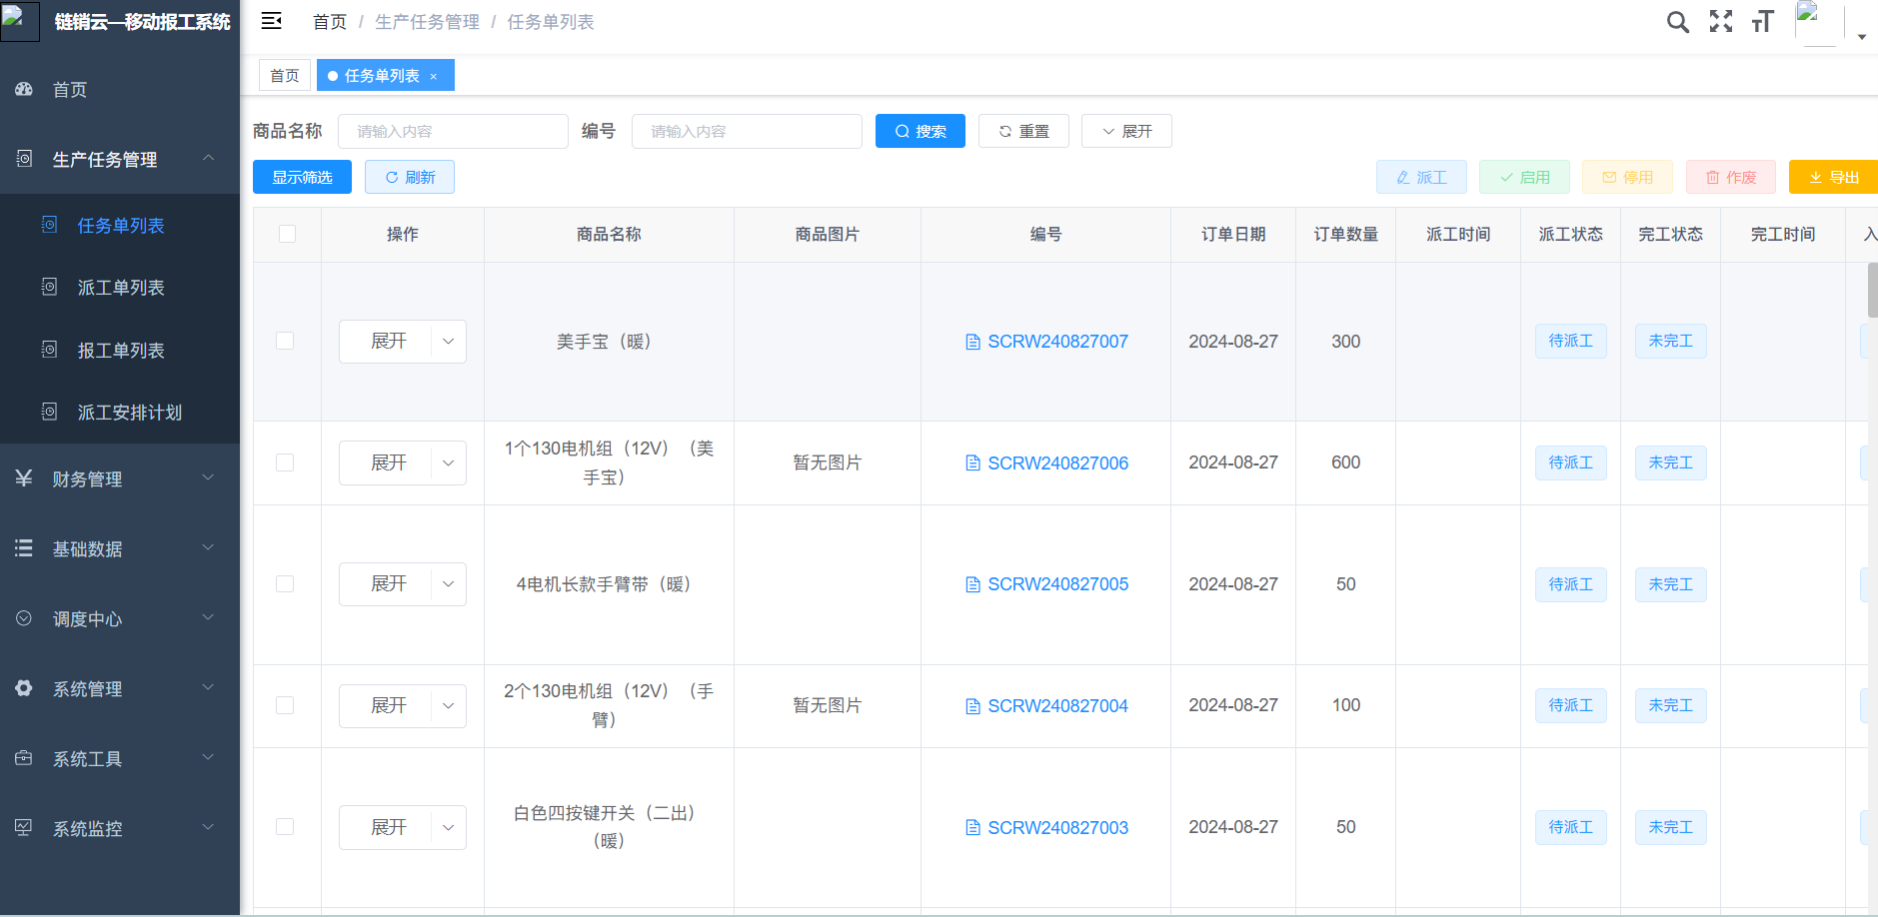This screenshot has width=1878, height=917.
Task: Open dropdown arrow of 展开 in first row
Action: (x=448, y=341)
